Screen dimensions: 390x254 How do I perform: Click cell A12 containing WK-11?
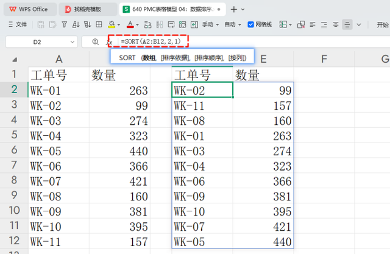[58, 241]
